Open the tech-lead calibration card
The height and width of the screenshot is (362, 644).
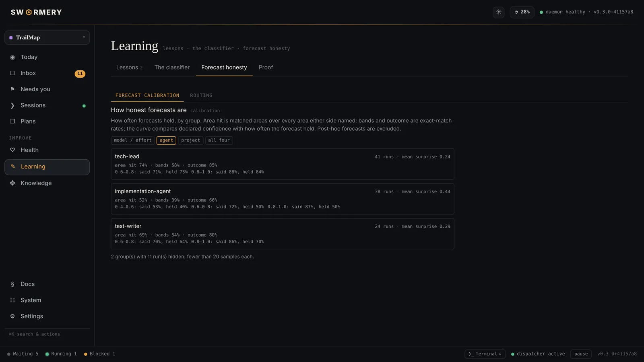click(283, 164)
